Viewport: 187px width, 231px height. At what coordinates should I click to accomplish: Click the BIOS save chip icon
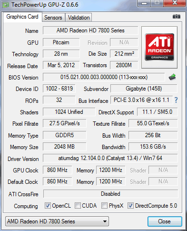pos(172,77)
